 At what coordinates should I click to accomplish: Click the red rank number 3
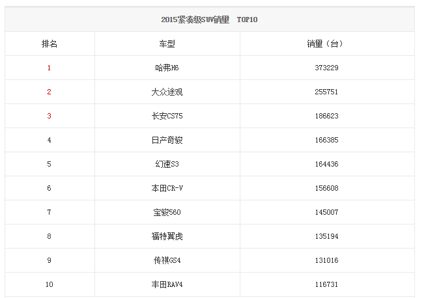point(49,116)
